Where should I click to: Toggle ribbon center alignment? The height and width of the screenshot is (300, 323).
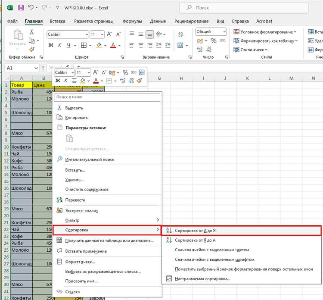[141, 45]
